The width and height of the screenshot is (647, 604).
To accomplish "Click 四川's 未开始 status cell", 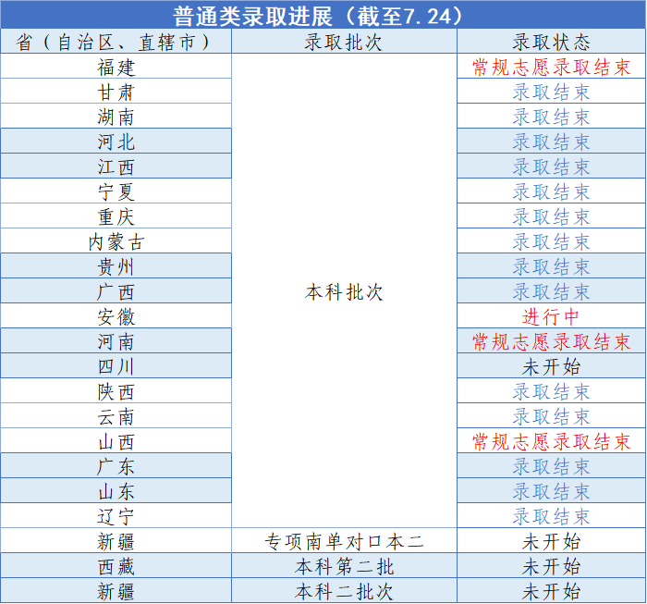I will coord(551,366).
